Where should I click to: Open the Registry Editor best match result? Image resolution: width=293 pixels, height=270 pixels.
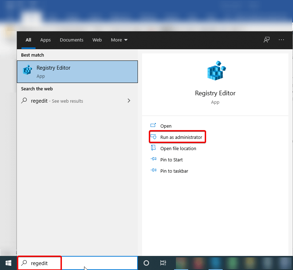(x=77, y=71)
